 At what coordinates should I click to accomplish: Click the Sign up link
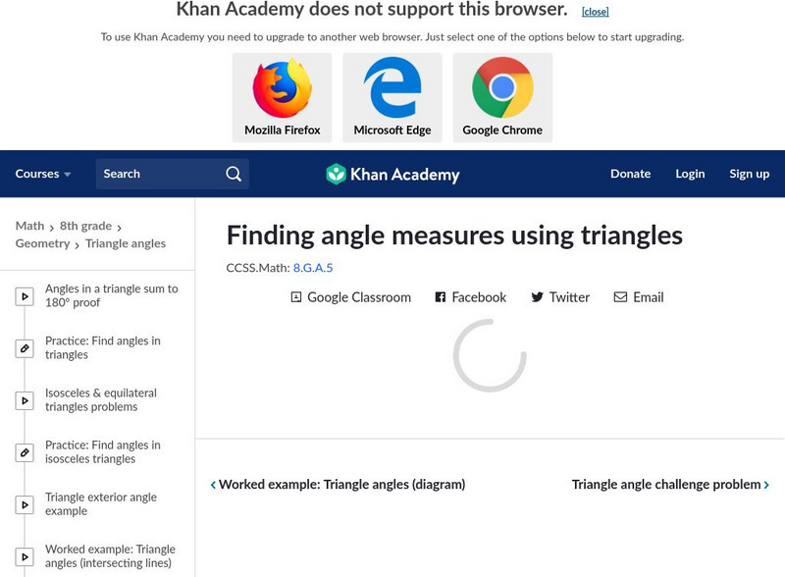[749, 174]
